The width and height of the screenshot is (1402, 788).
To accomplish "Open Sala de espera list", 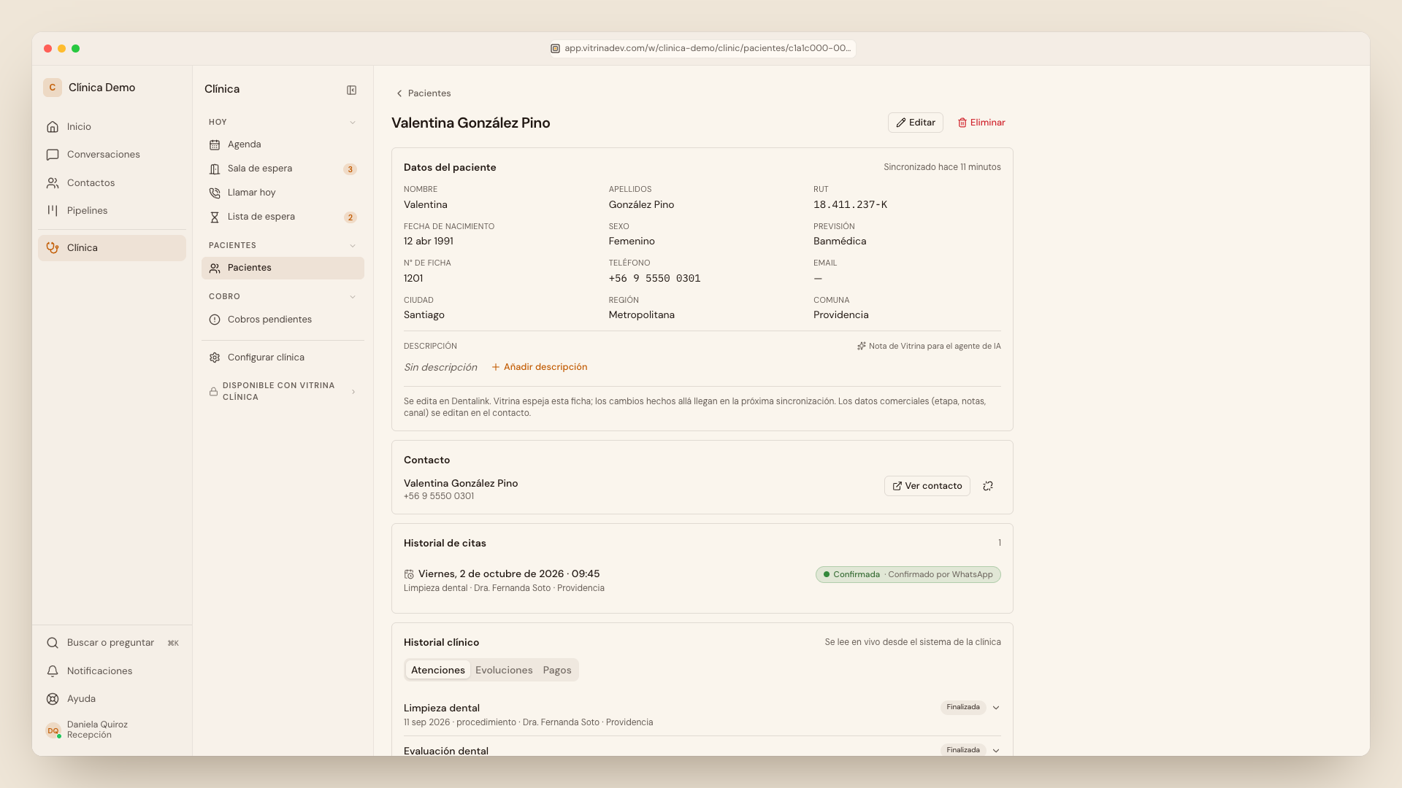I will click(x=283, y=169).
